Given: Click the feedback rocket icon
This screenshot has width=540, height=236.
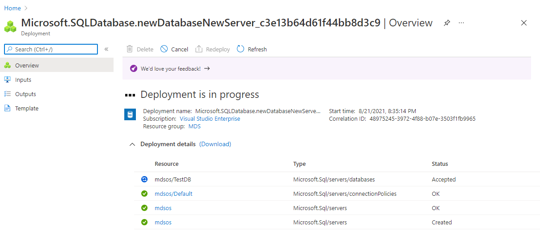Looking at the screenshot, I should (x=134, y=68).
